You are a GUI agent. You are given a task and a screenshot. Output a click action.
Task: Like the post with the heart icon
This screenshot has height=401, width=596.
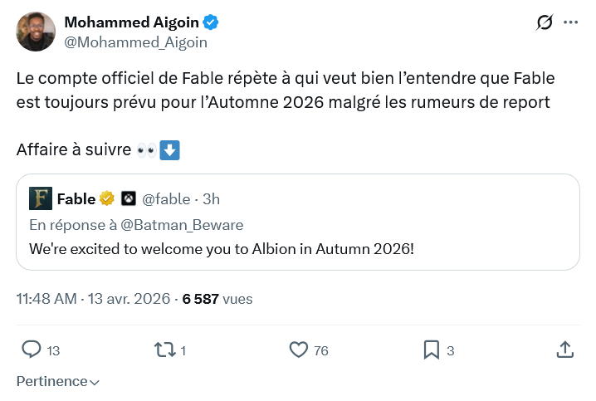(299, 350)
